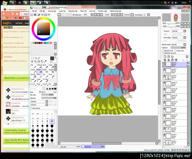Pick the eyedropper color picker tool
The image size is (192, 159).
[45, 62]
